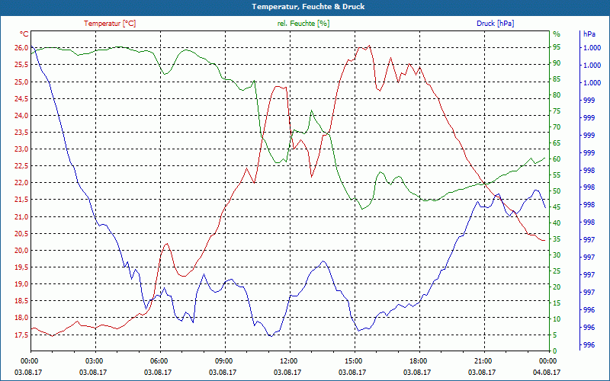The height and width of the screenshot is (381, 610).
Task: Click the '20,5' temperature axis value
Action: pyautogui.click(x=21, y=233)
